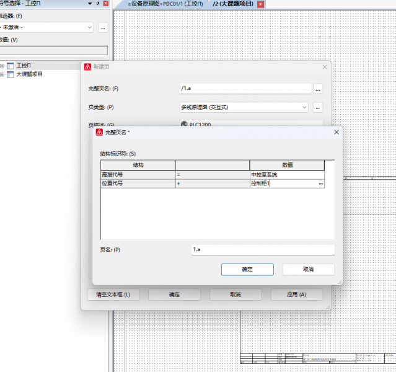Click the 大课题项目 project icon in tree
The height and width of the screenshot is (372, 396).
click(11, 74)
